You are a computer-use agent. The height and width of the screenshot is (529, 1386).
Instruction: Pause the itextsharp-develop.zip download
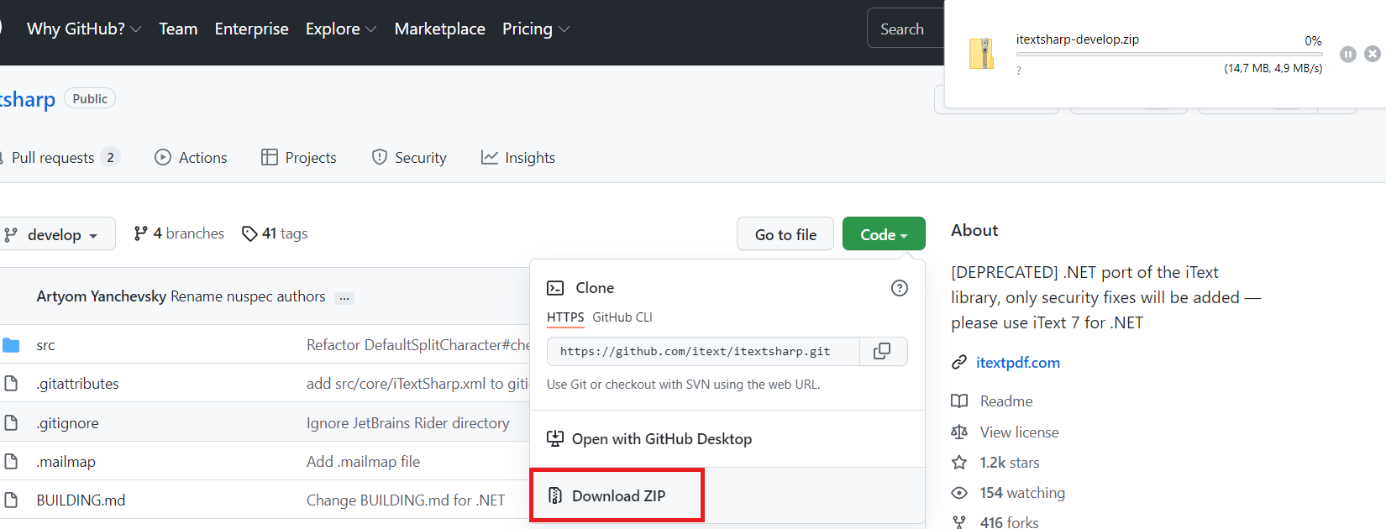pos(1348,54)
